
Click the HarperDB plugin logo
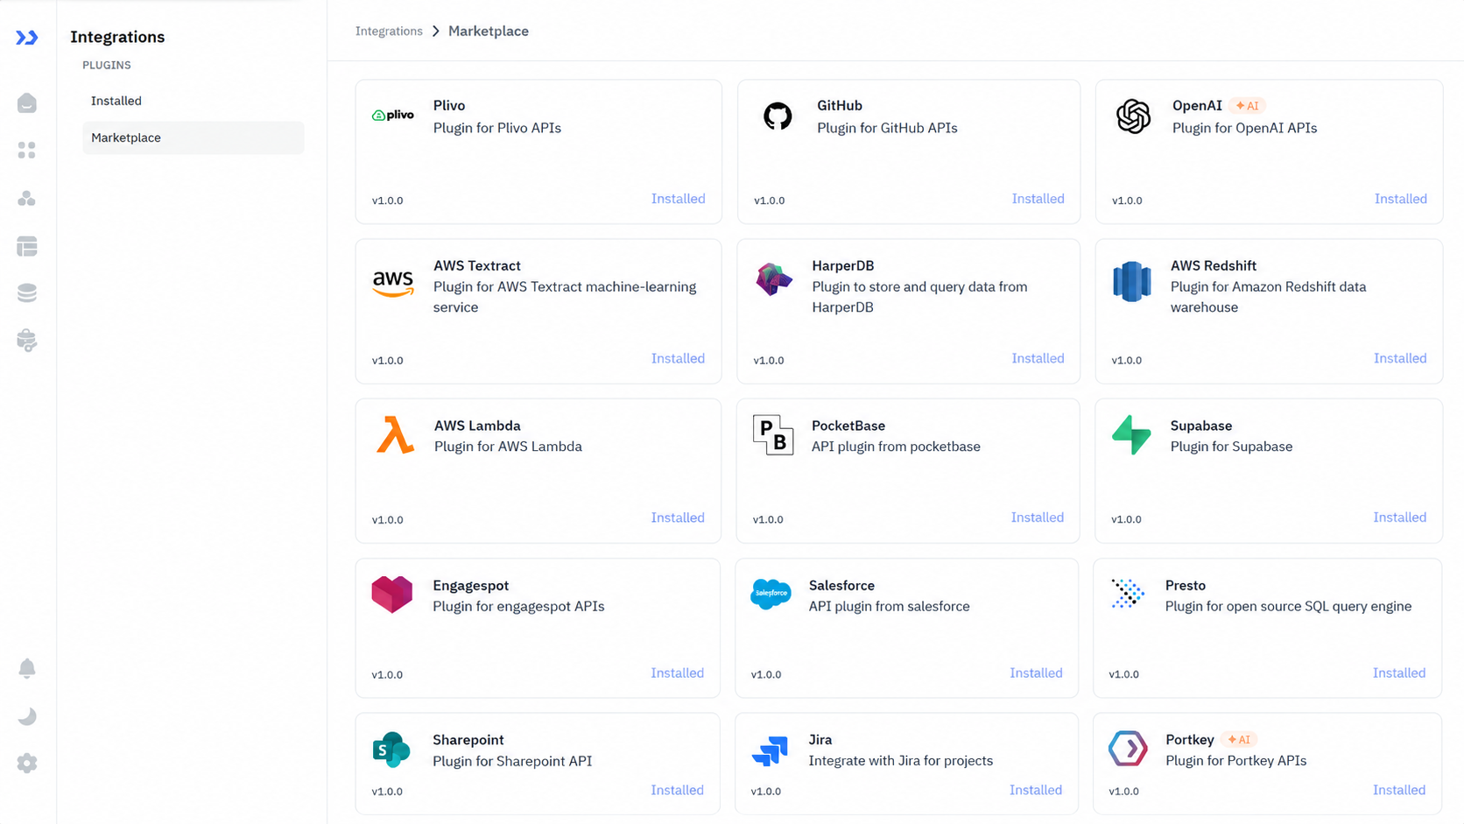click(774, 279)
